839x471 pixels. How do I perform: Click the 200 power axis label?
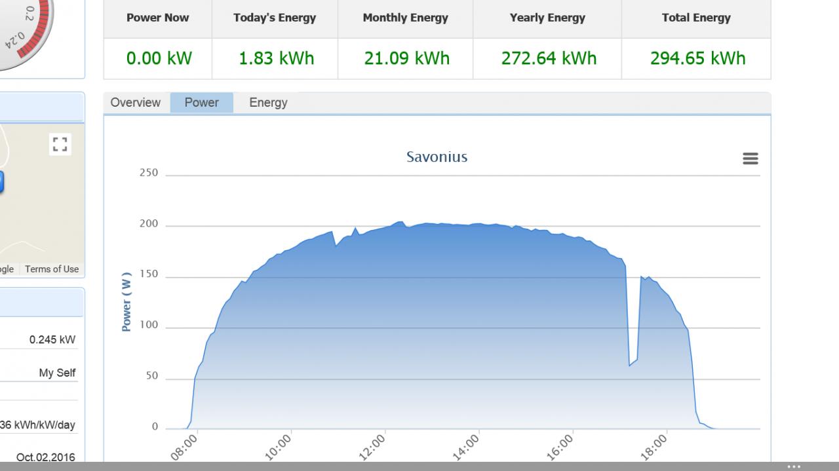click(149, 224)
